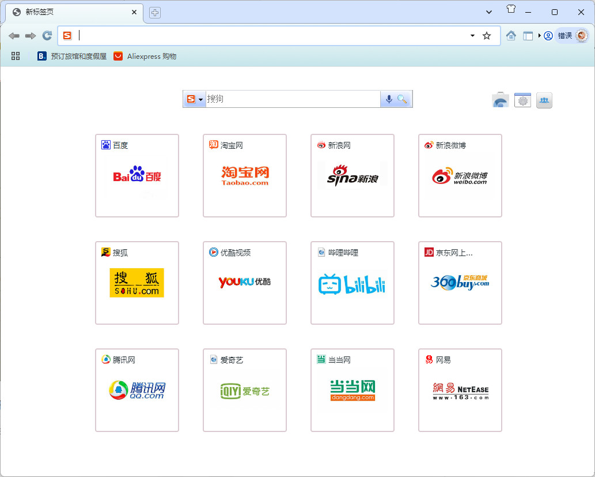The width and height of the screenshot is (595, 477).
Task: Open the 百度 Baidu tile
Action: point(137,175)
